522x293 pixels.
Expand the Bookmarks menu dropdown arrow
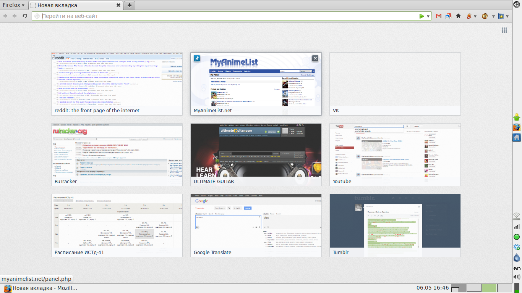[507, 16]
